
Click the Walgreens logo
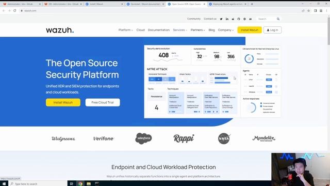(63, 138)
